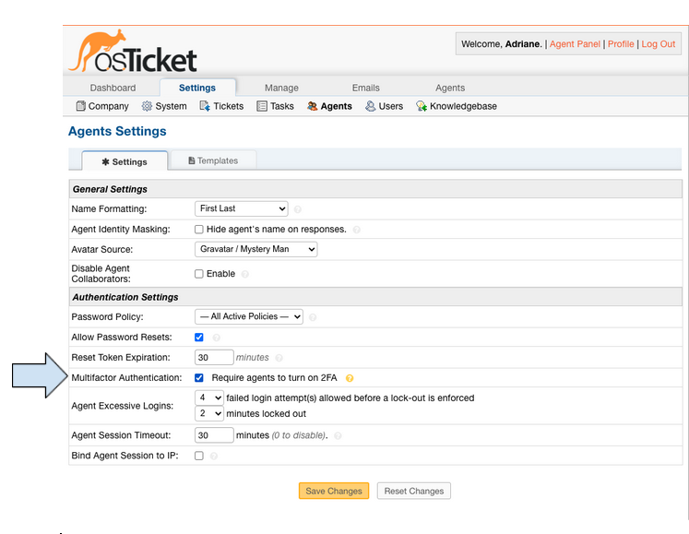Uncheck Require agents to turn on 2FA

(x=199, y=378)
